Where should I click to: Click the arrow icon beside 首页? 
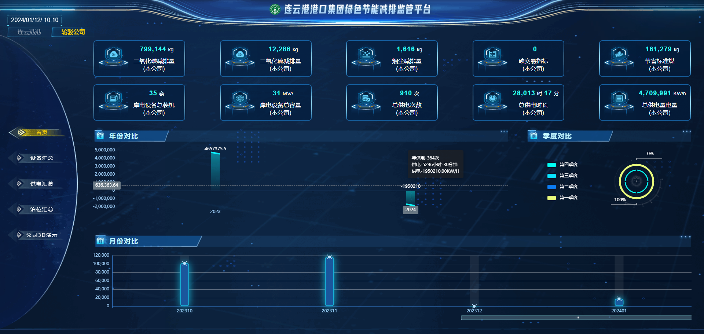pyautogui.click(x=22, y=132)
